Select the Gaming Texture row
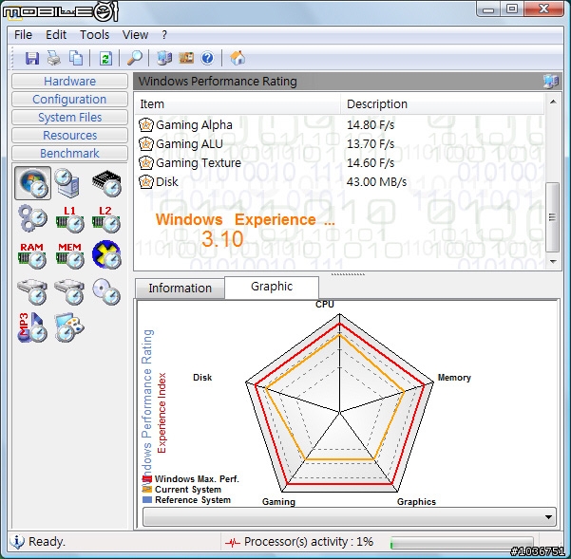This screenshot has height=559, width=571. click(340, 163)
